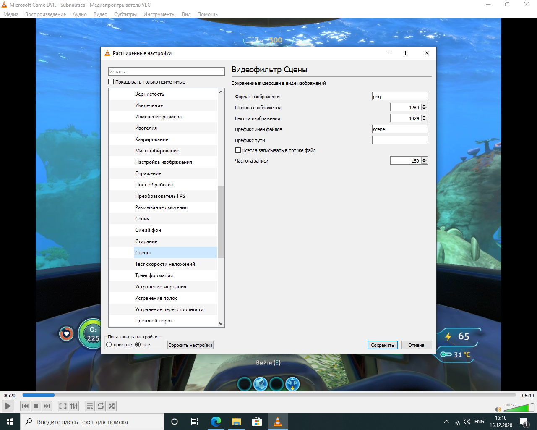
Task: Select VLC icon on taskbar
Action: [277, 422]
